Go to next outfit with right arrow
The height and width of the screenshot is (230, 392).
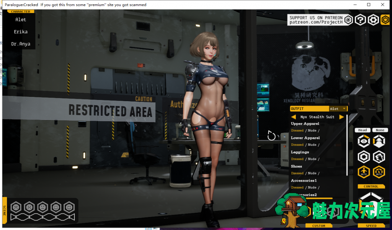point(341,117)
